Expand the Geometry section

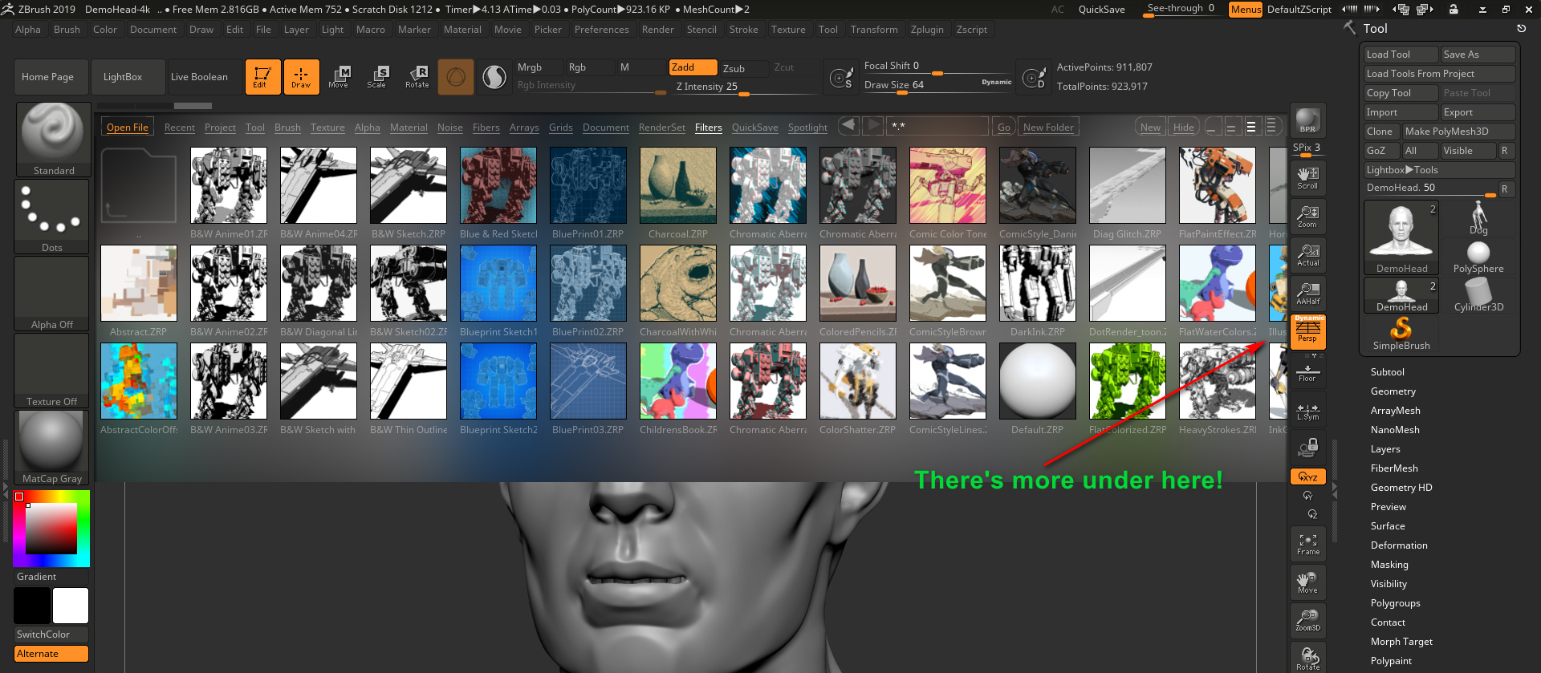coord(1393,391)
